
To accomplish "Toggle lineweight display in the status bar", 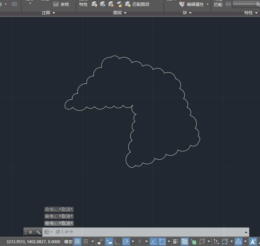I will click(x=175, y=241).
